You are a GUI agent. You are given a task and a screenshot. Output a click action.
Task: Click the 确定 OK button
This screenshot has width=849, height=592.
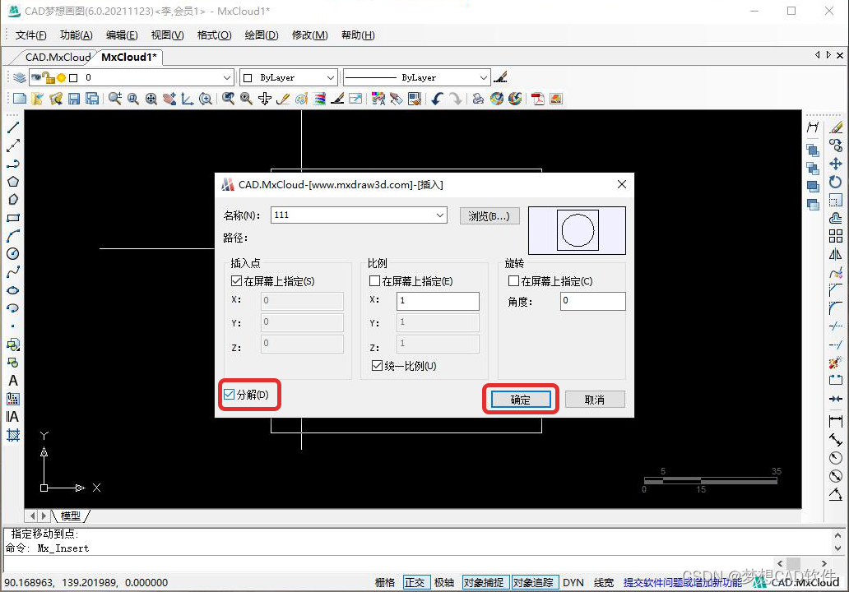coord(521,400)
